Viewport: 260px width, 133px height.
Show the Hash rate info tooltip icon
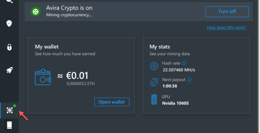tap(184, 63)
